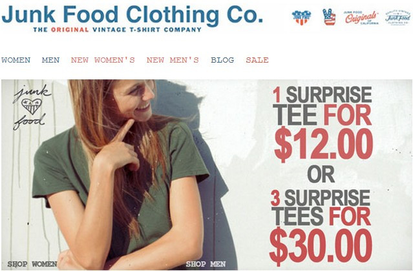Click the SHOP WOMEN link on banner
Screen dimensions: 413x271
coord(32,264)
